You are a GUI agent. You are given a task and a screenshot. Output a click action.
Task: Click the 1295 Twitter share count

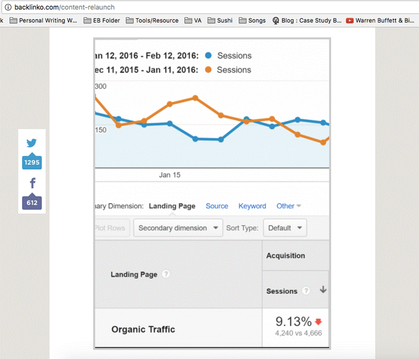(32, 163)
